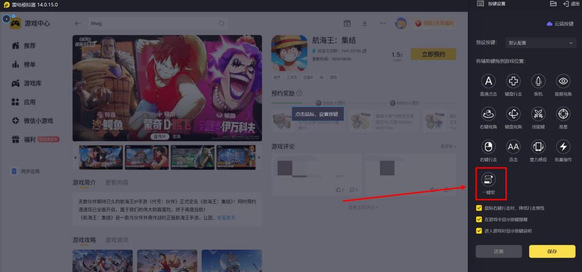Select the 准星 crosshair icon
The image size is (582, 272).
[x=563, y=114]
